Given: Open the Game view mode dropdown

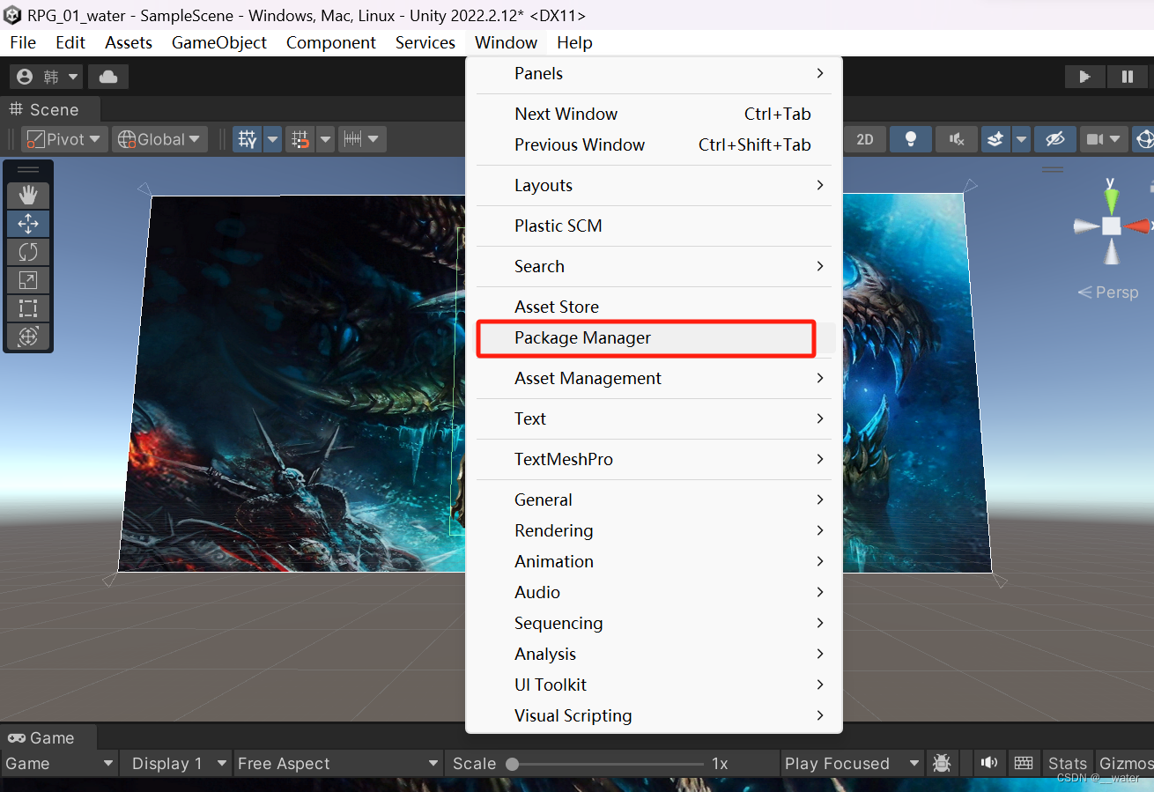Looking at the screenshot, I should click(x=60, y=763).
